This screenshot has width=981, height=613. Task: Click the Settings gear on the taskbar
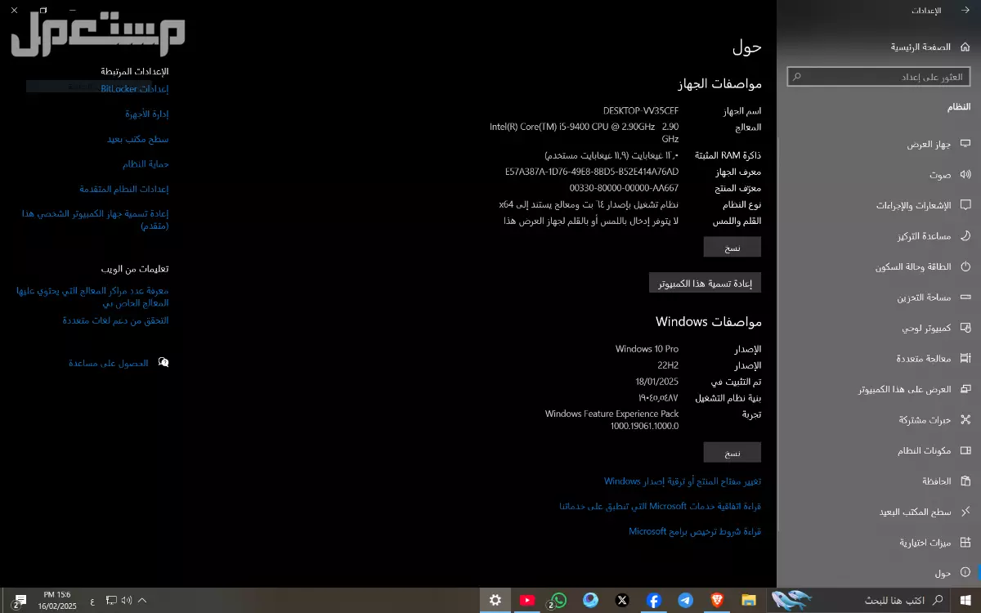pos(495,600)
